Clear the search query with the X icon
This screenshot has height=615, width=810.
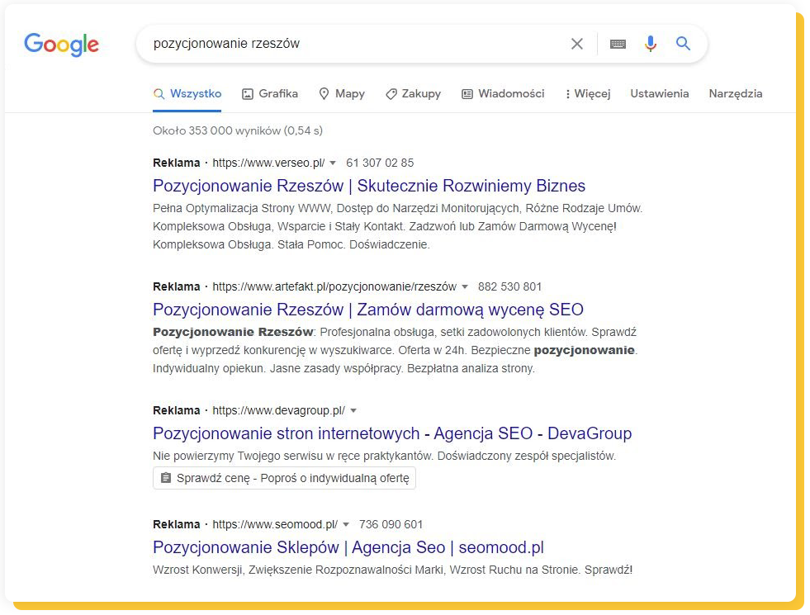click(577, 45)
